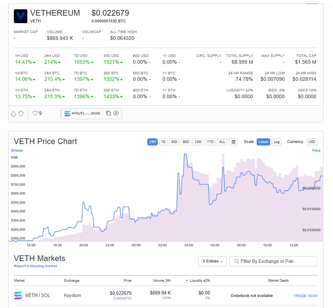Screen dimensions: 333x308
Task: Open the explorer compass icon
Action: click(116, 113)
